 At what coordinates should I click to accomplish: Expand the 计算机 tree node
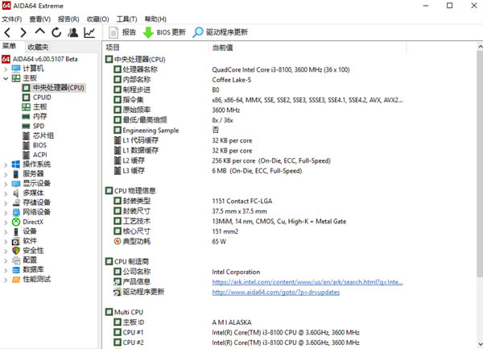(6, 69)
